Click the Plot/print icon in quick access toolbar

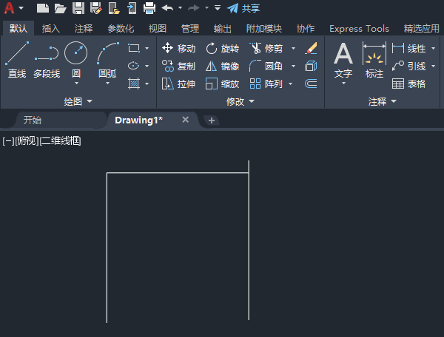pos(149,8)
